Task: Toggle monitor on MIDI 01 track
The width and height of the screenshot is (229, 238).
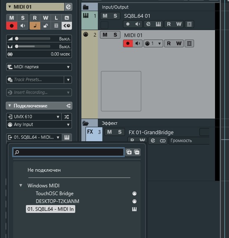Action: click(x=138, y=43)
